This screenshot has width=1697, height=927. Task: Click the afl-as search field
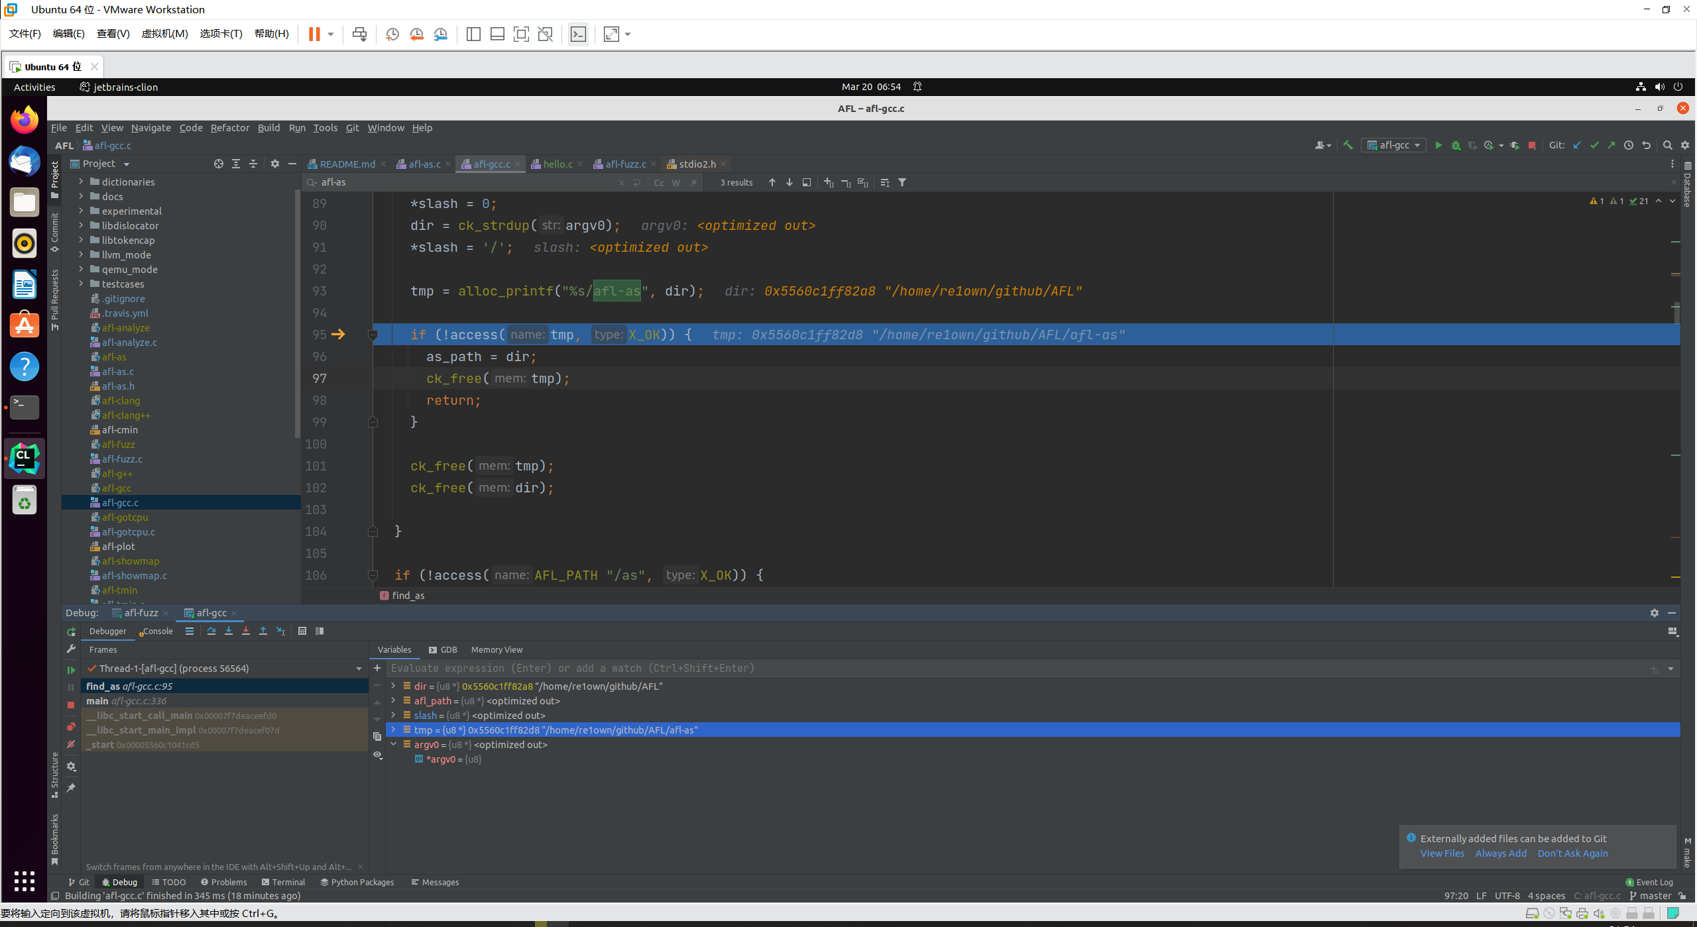(464, 182)
